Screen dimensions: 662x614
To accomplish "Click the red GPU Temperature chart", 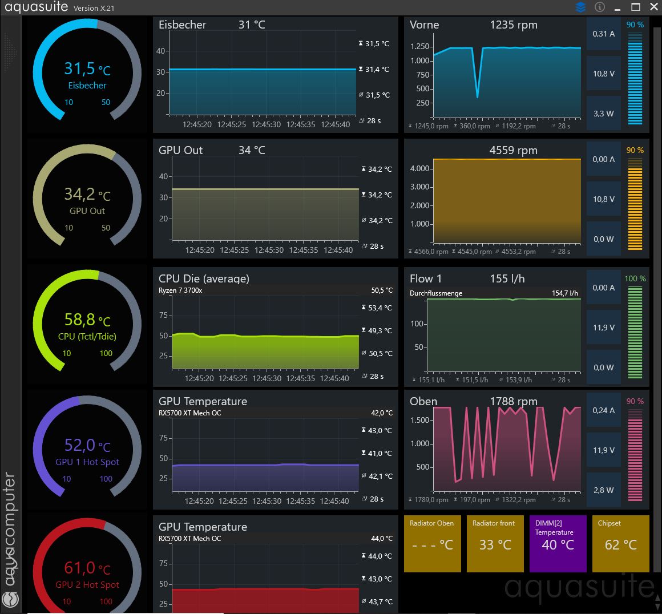I will coord(275,564).
